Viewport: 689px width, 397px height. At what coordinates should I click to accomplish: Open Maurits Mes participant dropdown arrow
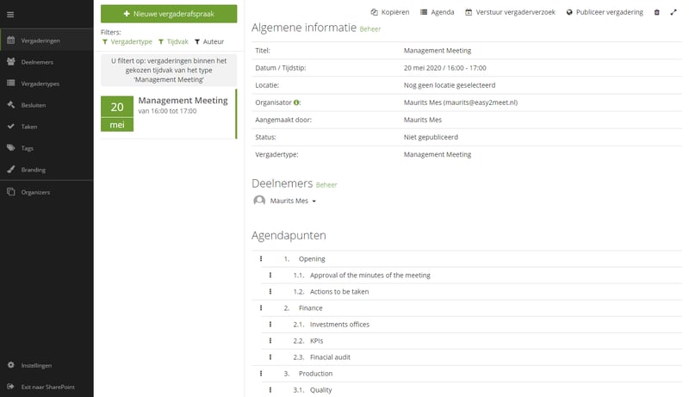(x=313, y=202)
